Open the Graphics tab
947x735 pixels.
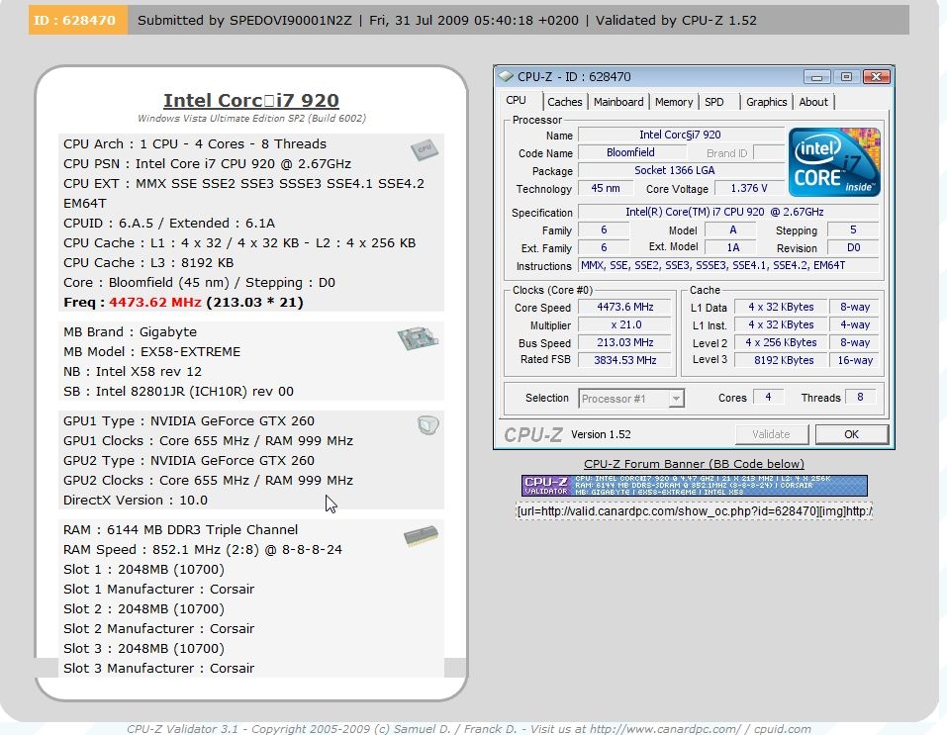pyautogui.click(x=766, y=102)
